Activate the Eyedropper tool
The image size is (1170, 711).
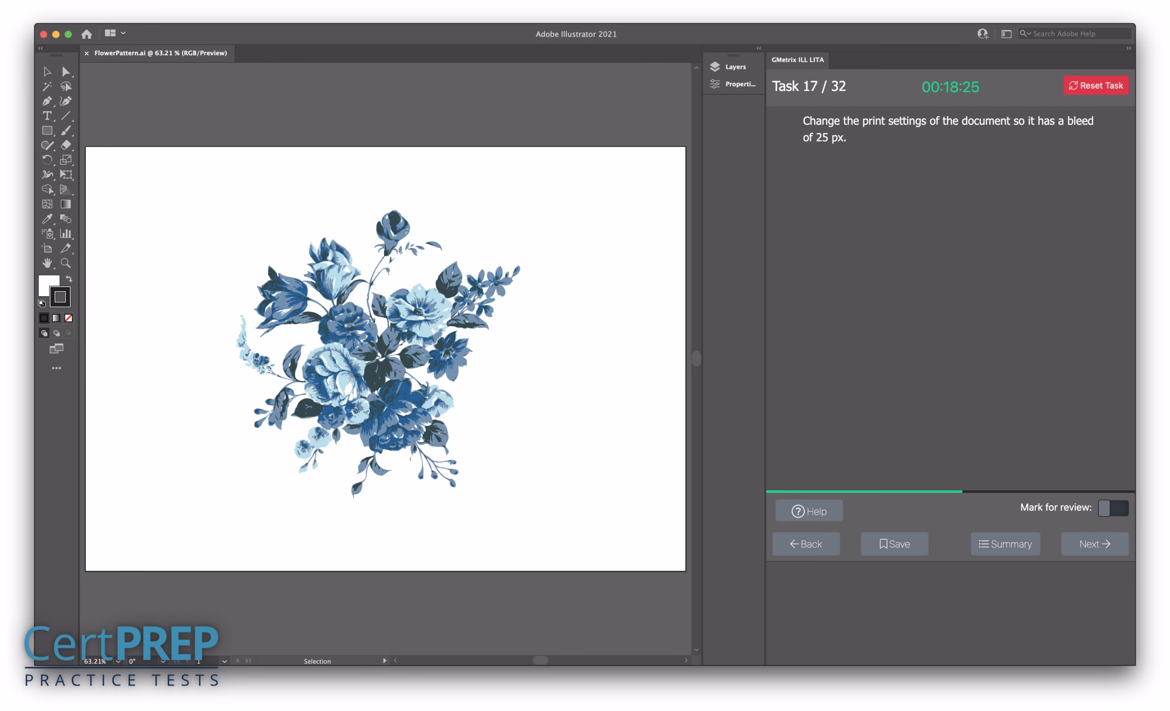click(47, 219)
